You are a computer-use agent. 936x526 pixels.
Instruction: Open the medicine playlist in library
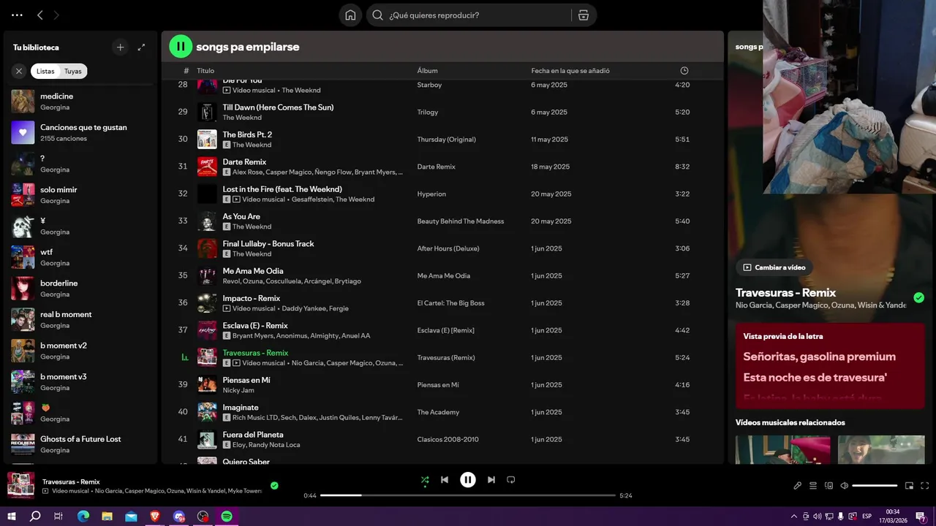(x=80, y=102)
